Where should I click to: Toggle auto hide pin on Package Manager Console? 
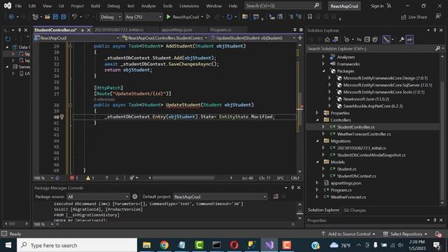coord(293,188)
